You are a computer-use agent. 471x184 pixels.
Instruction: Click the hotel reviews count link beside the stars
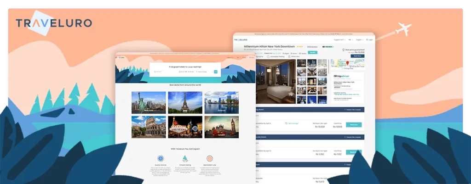point(312,47)
